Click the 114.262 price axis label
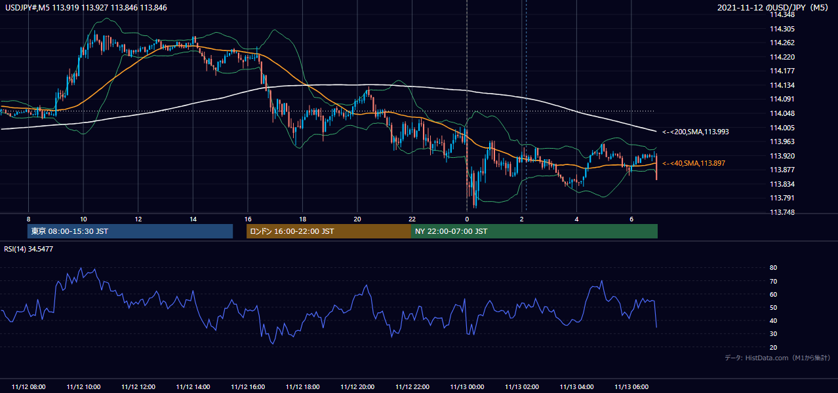The width and height of the screenshot is (838, 393). [x=782, y=43]
